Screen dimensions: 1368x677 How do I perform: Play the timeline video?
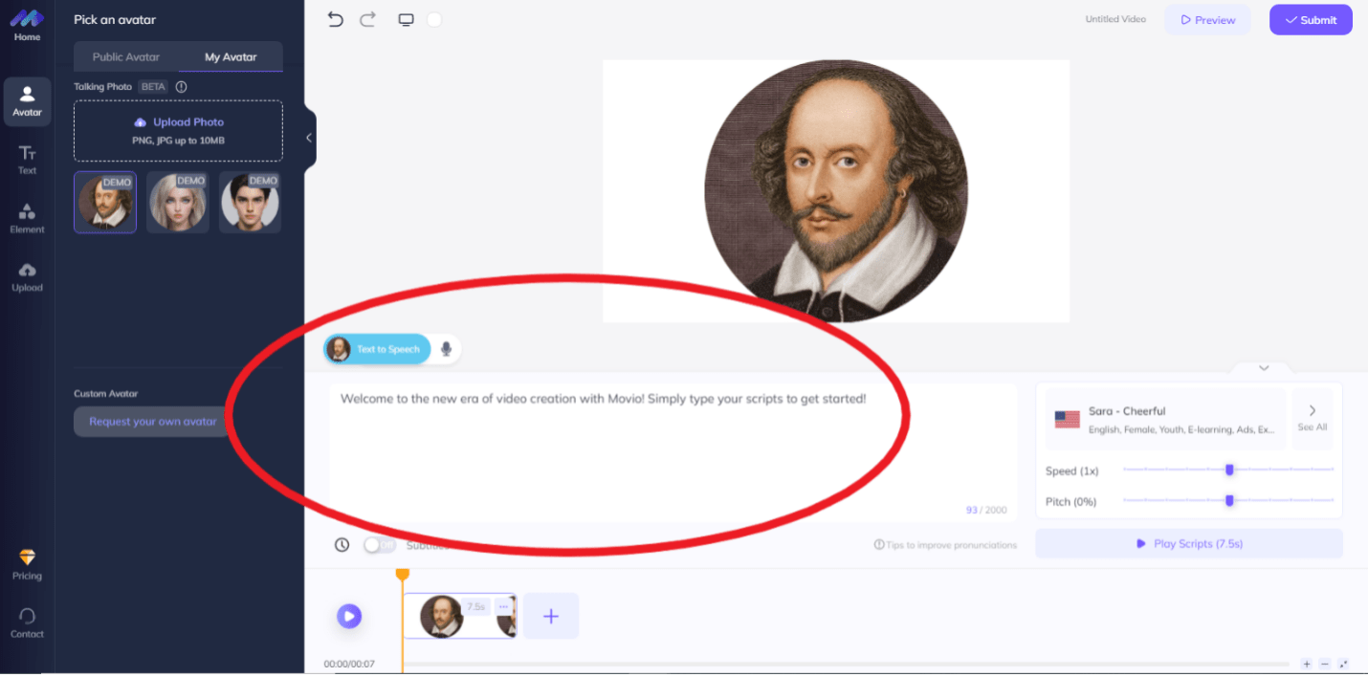(349, 616)
